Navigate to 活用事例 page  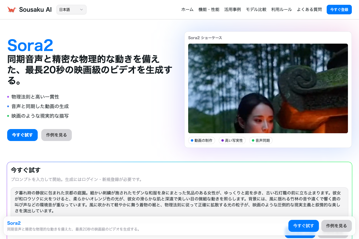(x=232, y=10)
